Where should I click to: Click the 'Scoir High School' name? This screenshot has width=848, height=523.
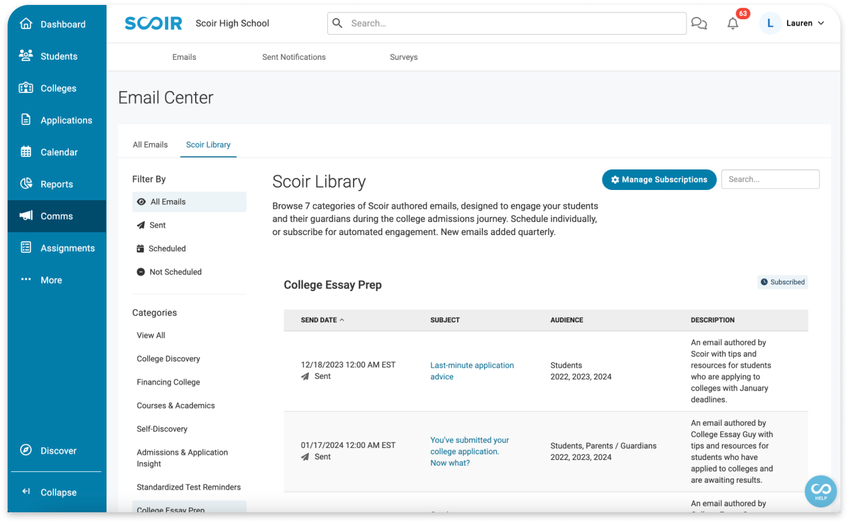point(232,23)
